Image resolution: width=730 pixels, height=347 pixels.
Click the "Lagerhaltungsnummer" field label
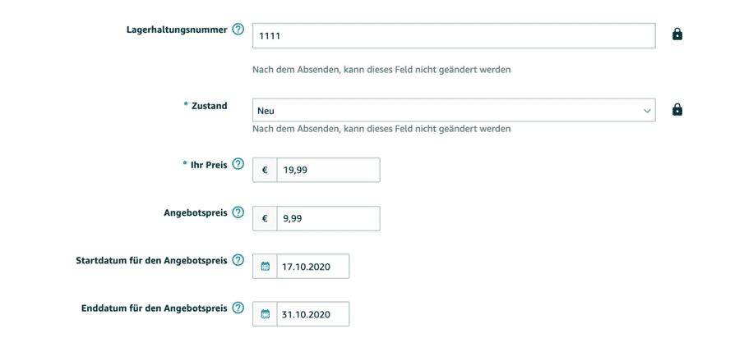pyautogui.click(x=177, y=30)
